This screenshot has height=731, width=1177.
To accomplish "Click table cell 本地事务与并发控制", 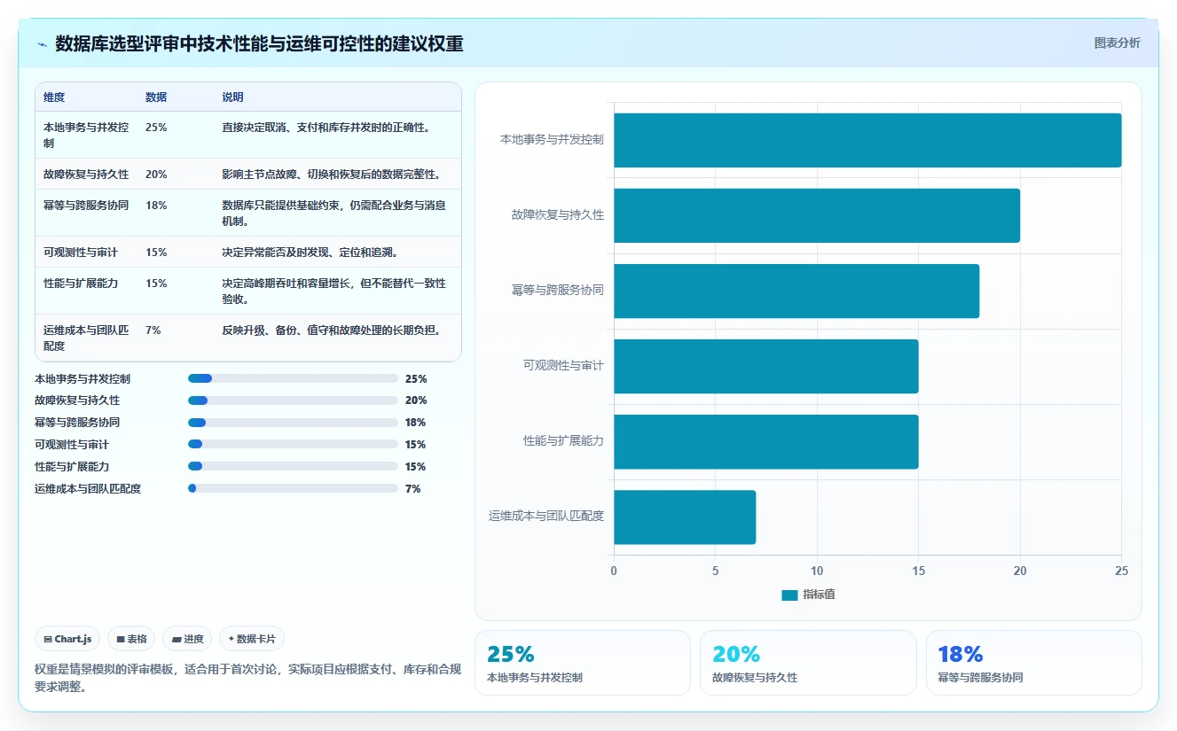I will [87, 135].
